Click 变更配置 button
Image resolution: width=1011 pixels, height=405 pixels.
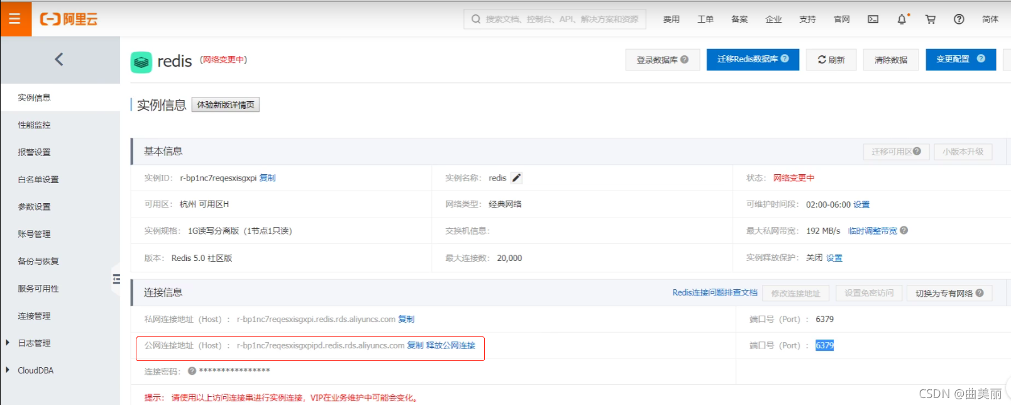[961, 59]
